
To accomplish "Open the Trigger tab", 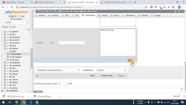I will pyautogui.click(x=156, y=15).
